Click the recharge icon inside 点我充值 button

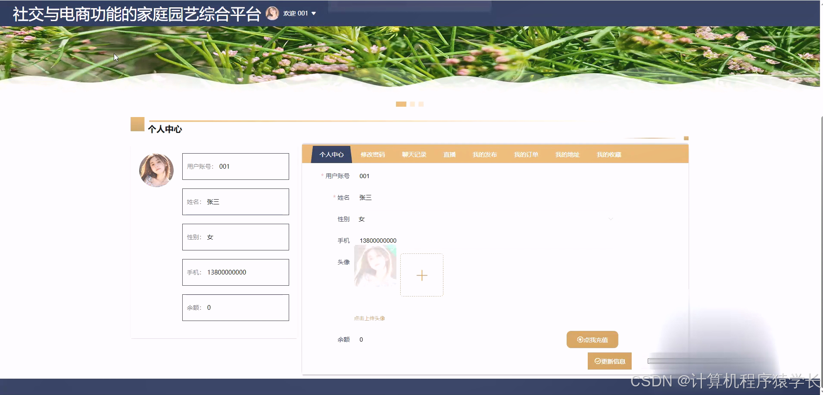coord(580,339)
